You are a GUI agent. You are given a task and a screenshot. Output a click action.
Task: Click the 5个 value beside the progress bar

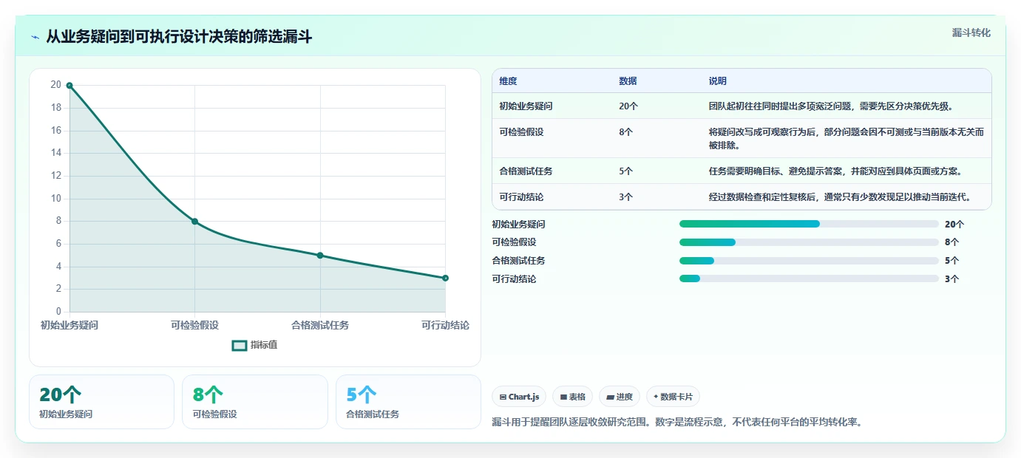tap(952, 261)
